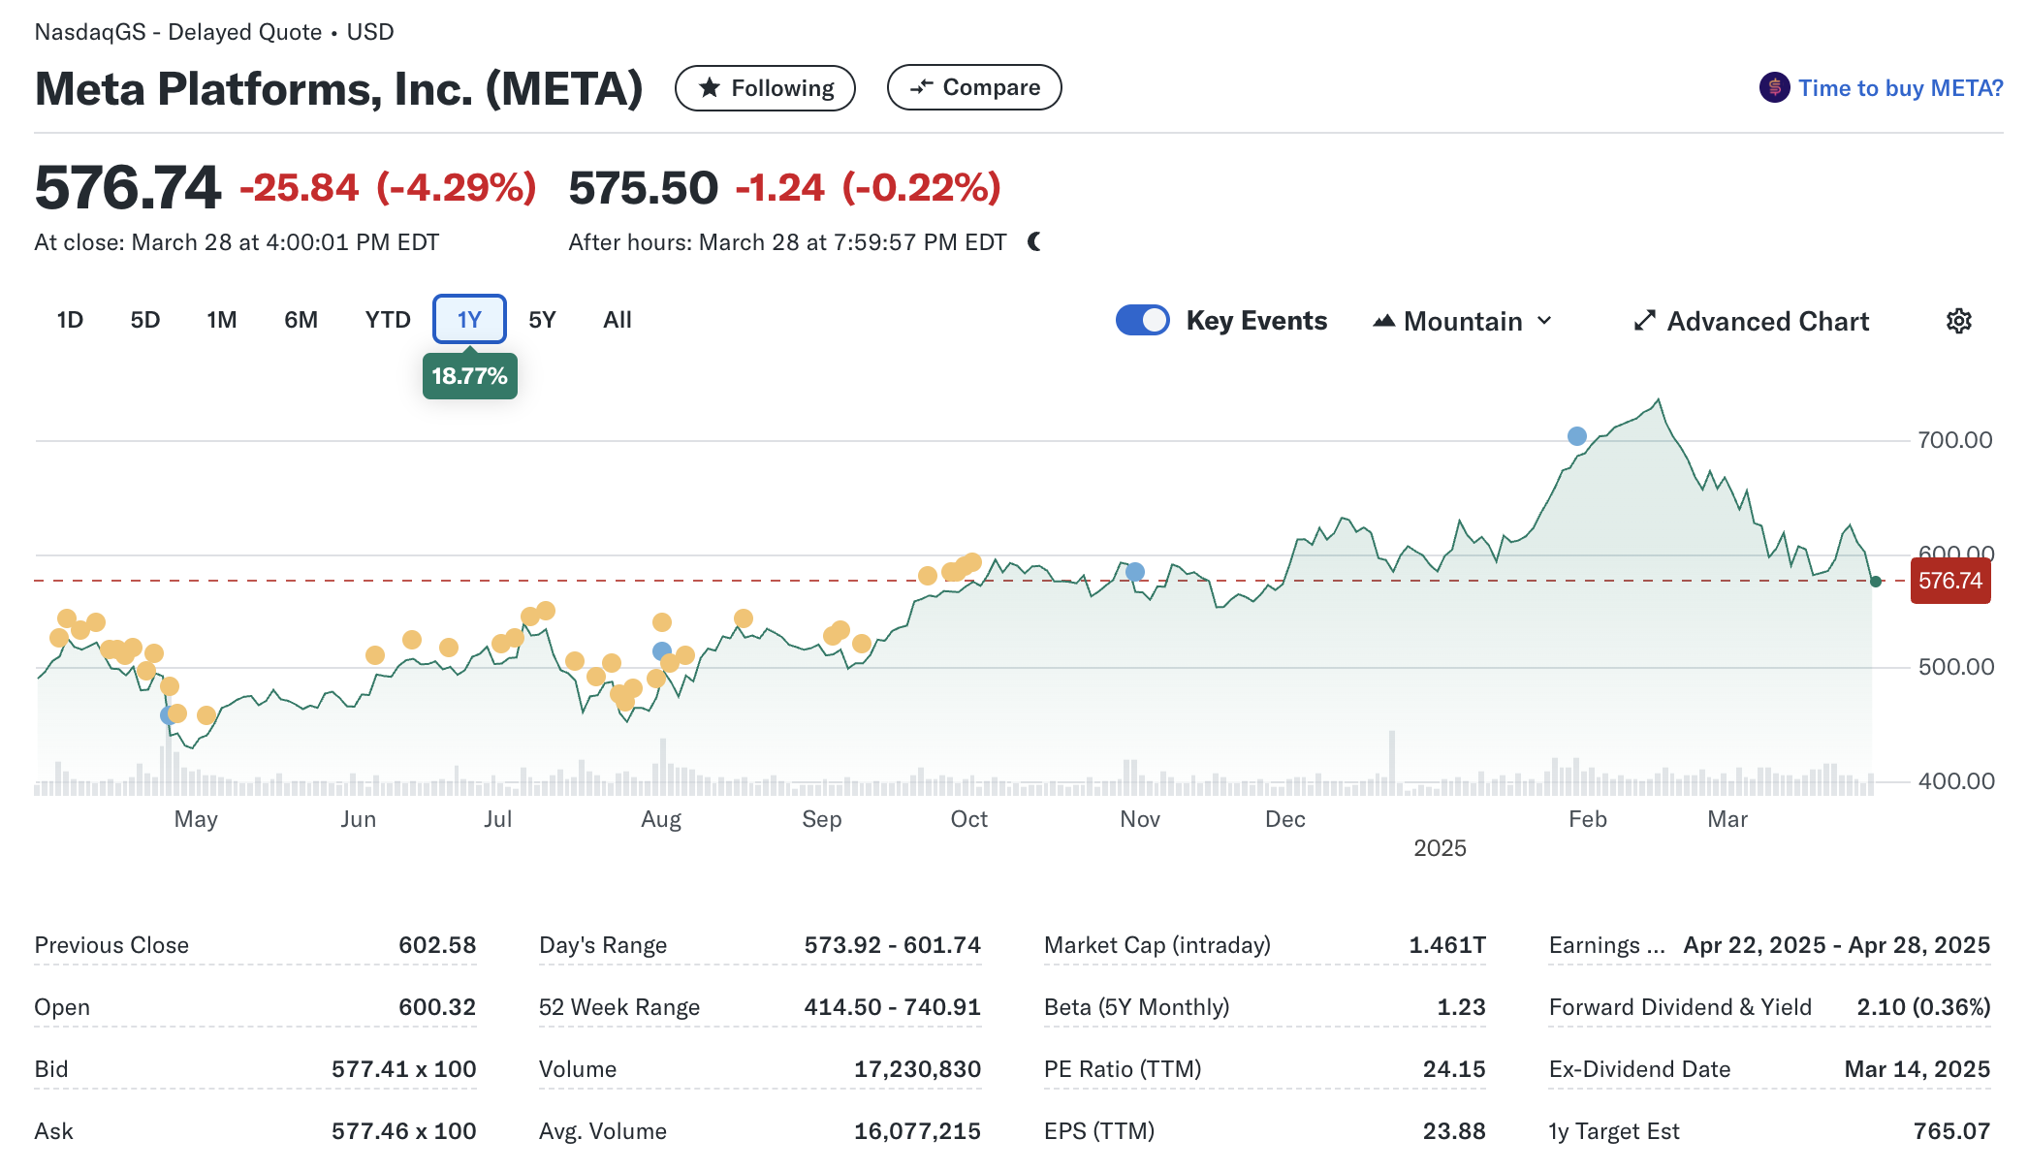Click the yellow event dot cluster near Oct
Screen dimensions: 2028x1171
pos(963,567)
